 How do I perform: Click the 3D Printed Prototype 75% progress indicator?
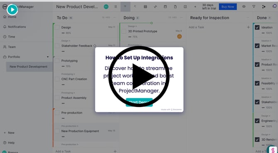(x=133, y=37)
